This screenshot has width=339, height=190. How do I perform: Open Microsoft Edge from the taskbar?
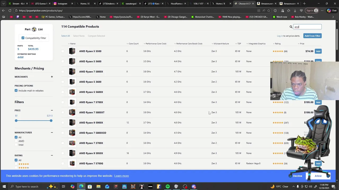click(x=81, y=187)
